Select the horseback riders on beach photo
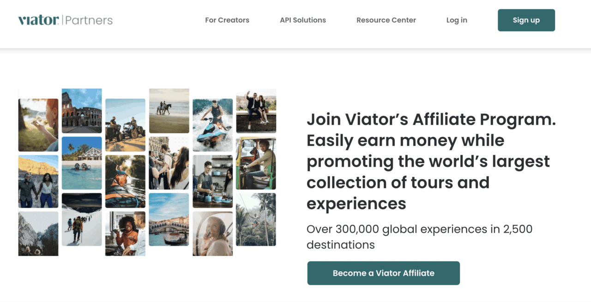 click(169, 111)
